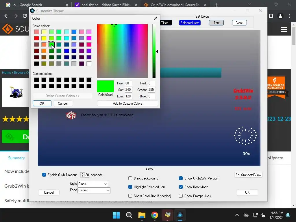Click the Green value field
296x222 pixels.
[x=151, y=90]
